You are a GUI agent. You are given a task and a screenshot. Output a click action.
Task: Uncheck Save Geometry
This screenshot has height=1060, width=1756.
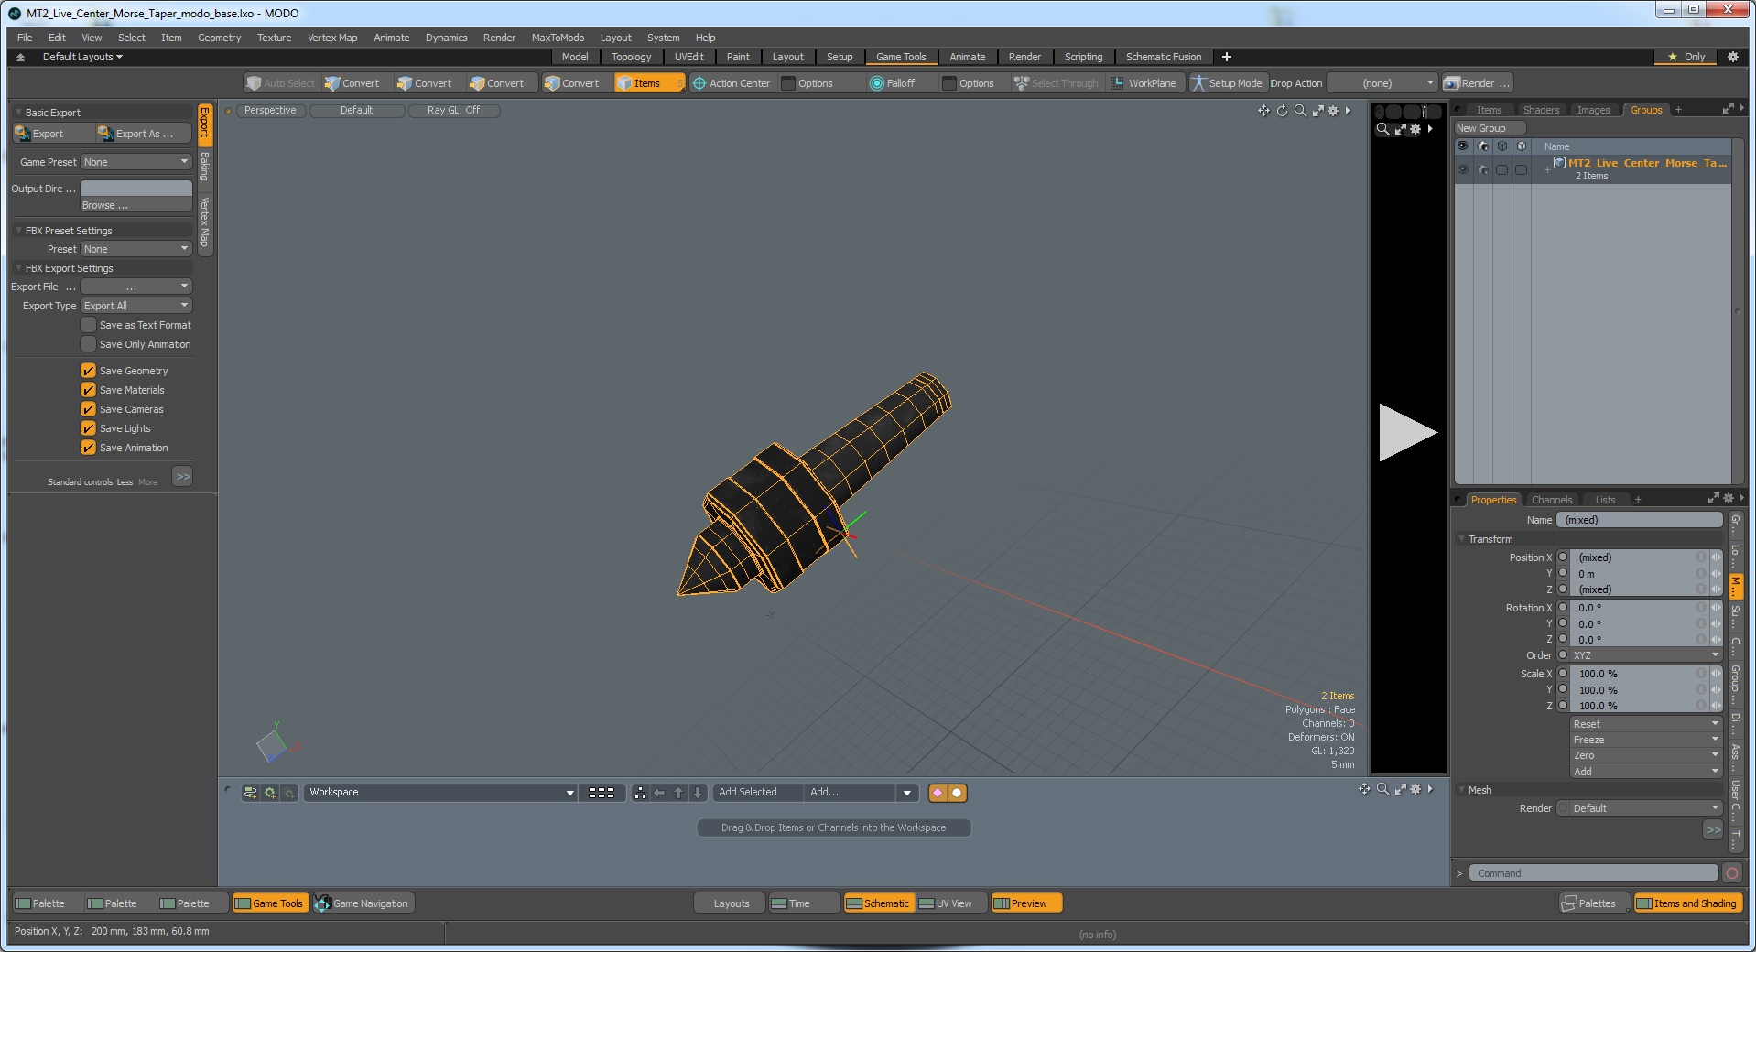pyautogui.click(x=89, y=371)
